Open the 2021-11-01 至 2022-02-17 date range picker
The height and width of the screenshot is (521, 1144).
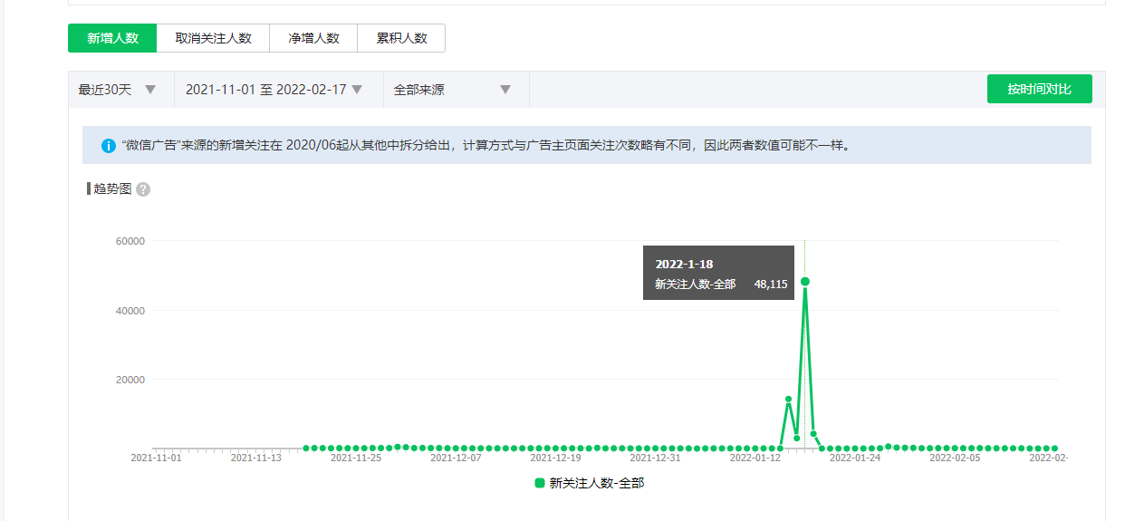tap(274, 90)
